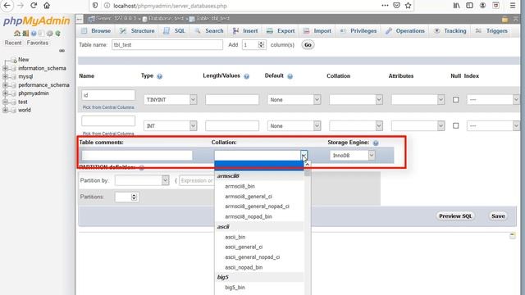Collapse navigation panel arrow in breadcrumb bar

(x=79, y=19)
